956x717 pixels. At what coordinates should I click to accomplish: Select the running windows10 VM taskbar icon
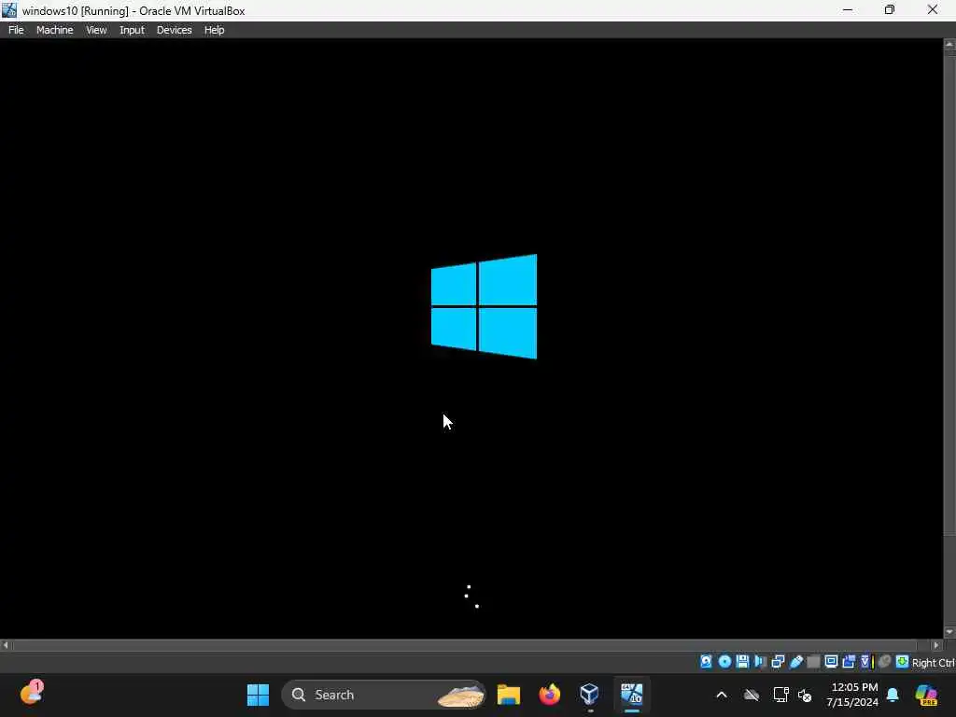(x=632, y=695)
